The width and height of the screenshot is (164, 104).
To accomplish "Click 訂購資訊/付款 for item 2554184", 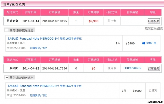I will tap(38, 48).
